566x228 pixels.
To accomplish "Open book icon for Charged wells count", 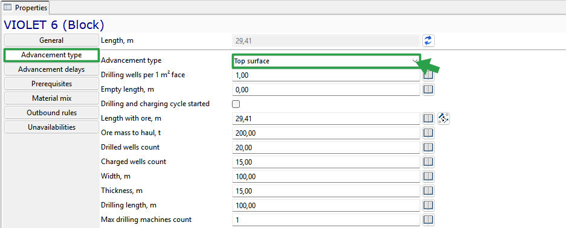I will (x=428, y=162).
